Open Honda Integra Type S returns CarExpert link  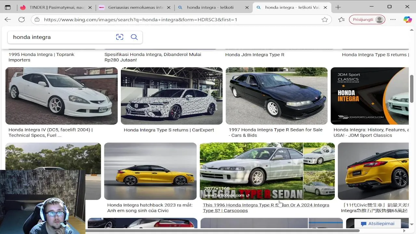point(169,130)
